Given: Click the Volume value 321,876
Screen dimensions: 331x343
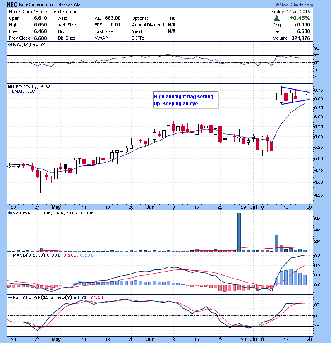Looking at the screenshot, I should (x=301, y=38).
